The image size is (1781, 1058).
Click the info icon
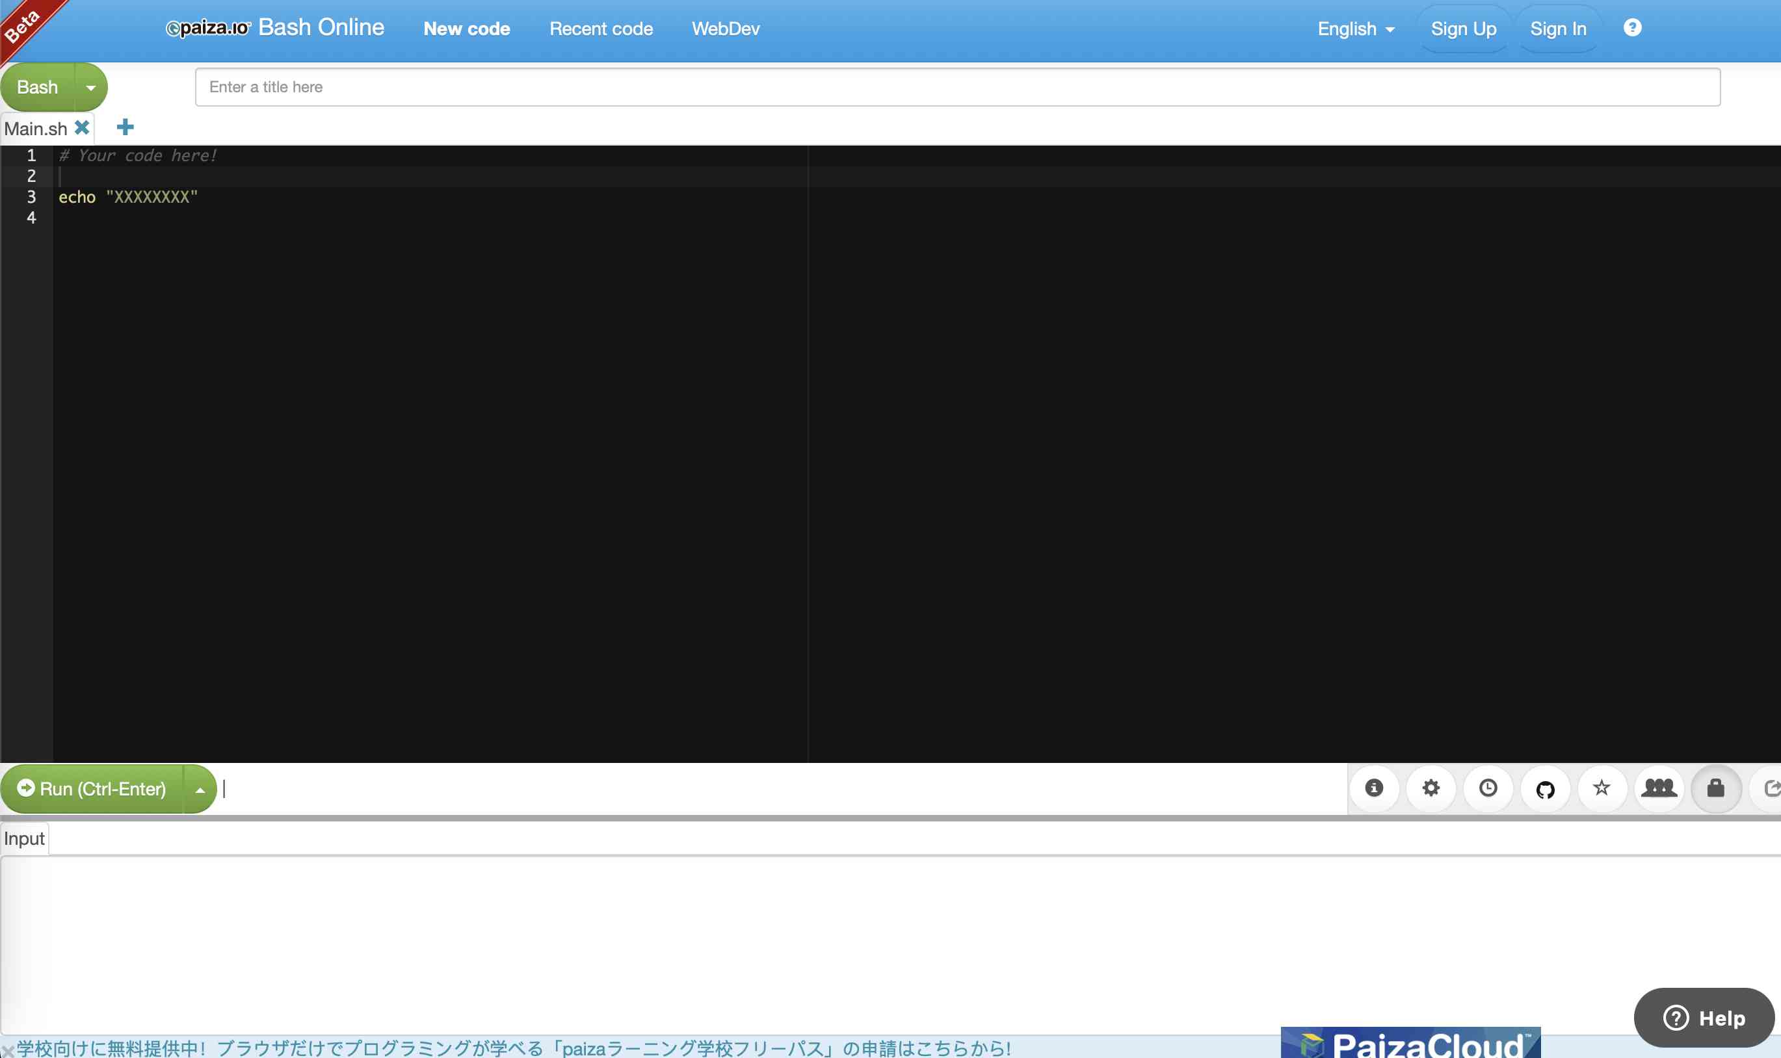(1374, 787)
